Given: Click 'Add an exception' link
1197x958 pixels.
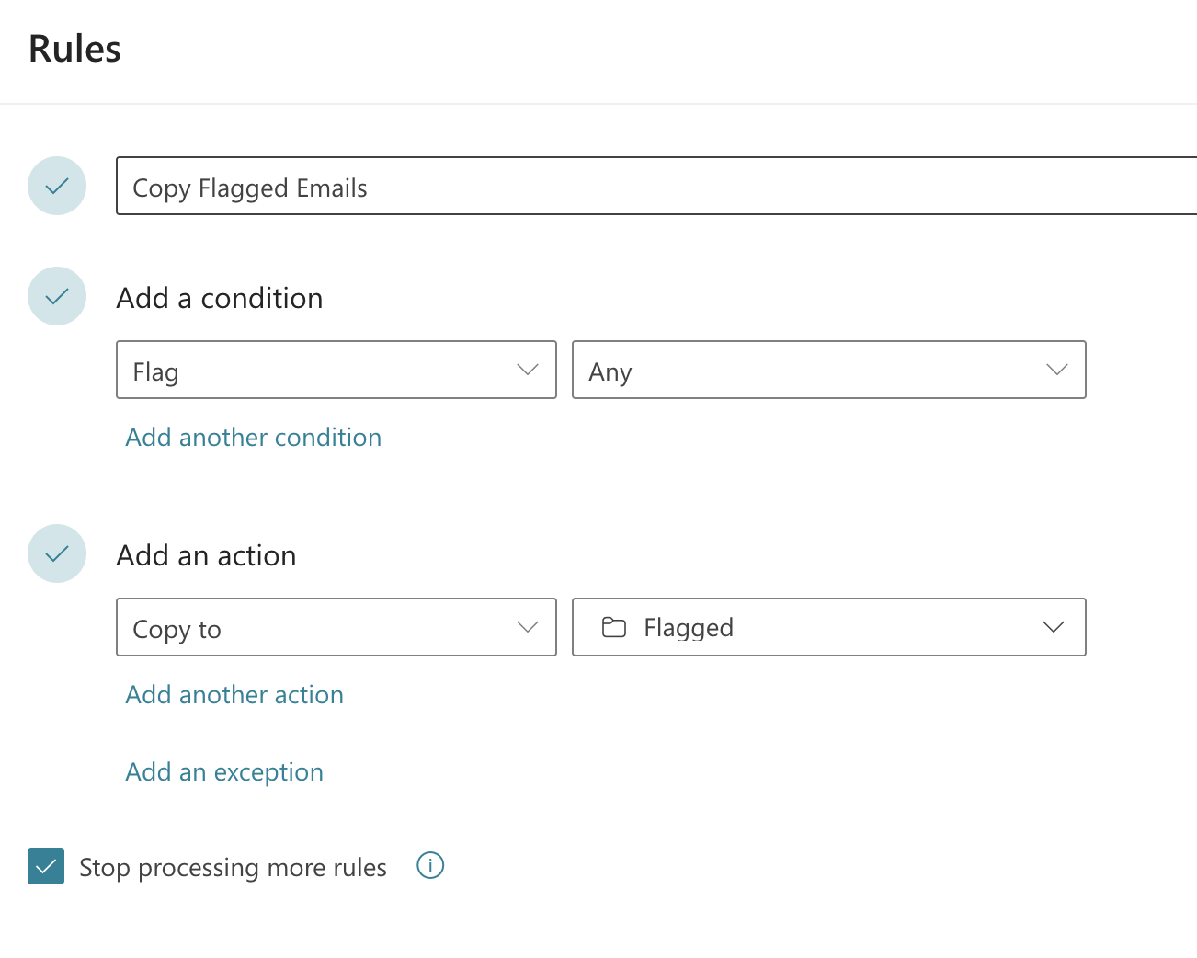Looking at the screenshot, I should (224, 772).
